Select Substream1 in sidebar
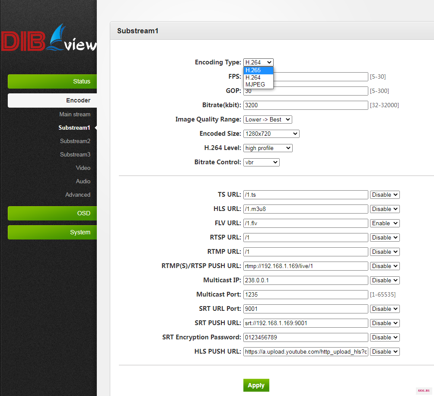Viewport: 434px width, 396px height. tap(74, 128)
